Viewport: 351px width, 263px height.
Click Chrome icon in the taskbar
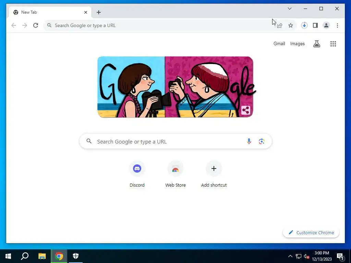click(x=59, y=256)
